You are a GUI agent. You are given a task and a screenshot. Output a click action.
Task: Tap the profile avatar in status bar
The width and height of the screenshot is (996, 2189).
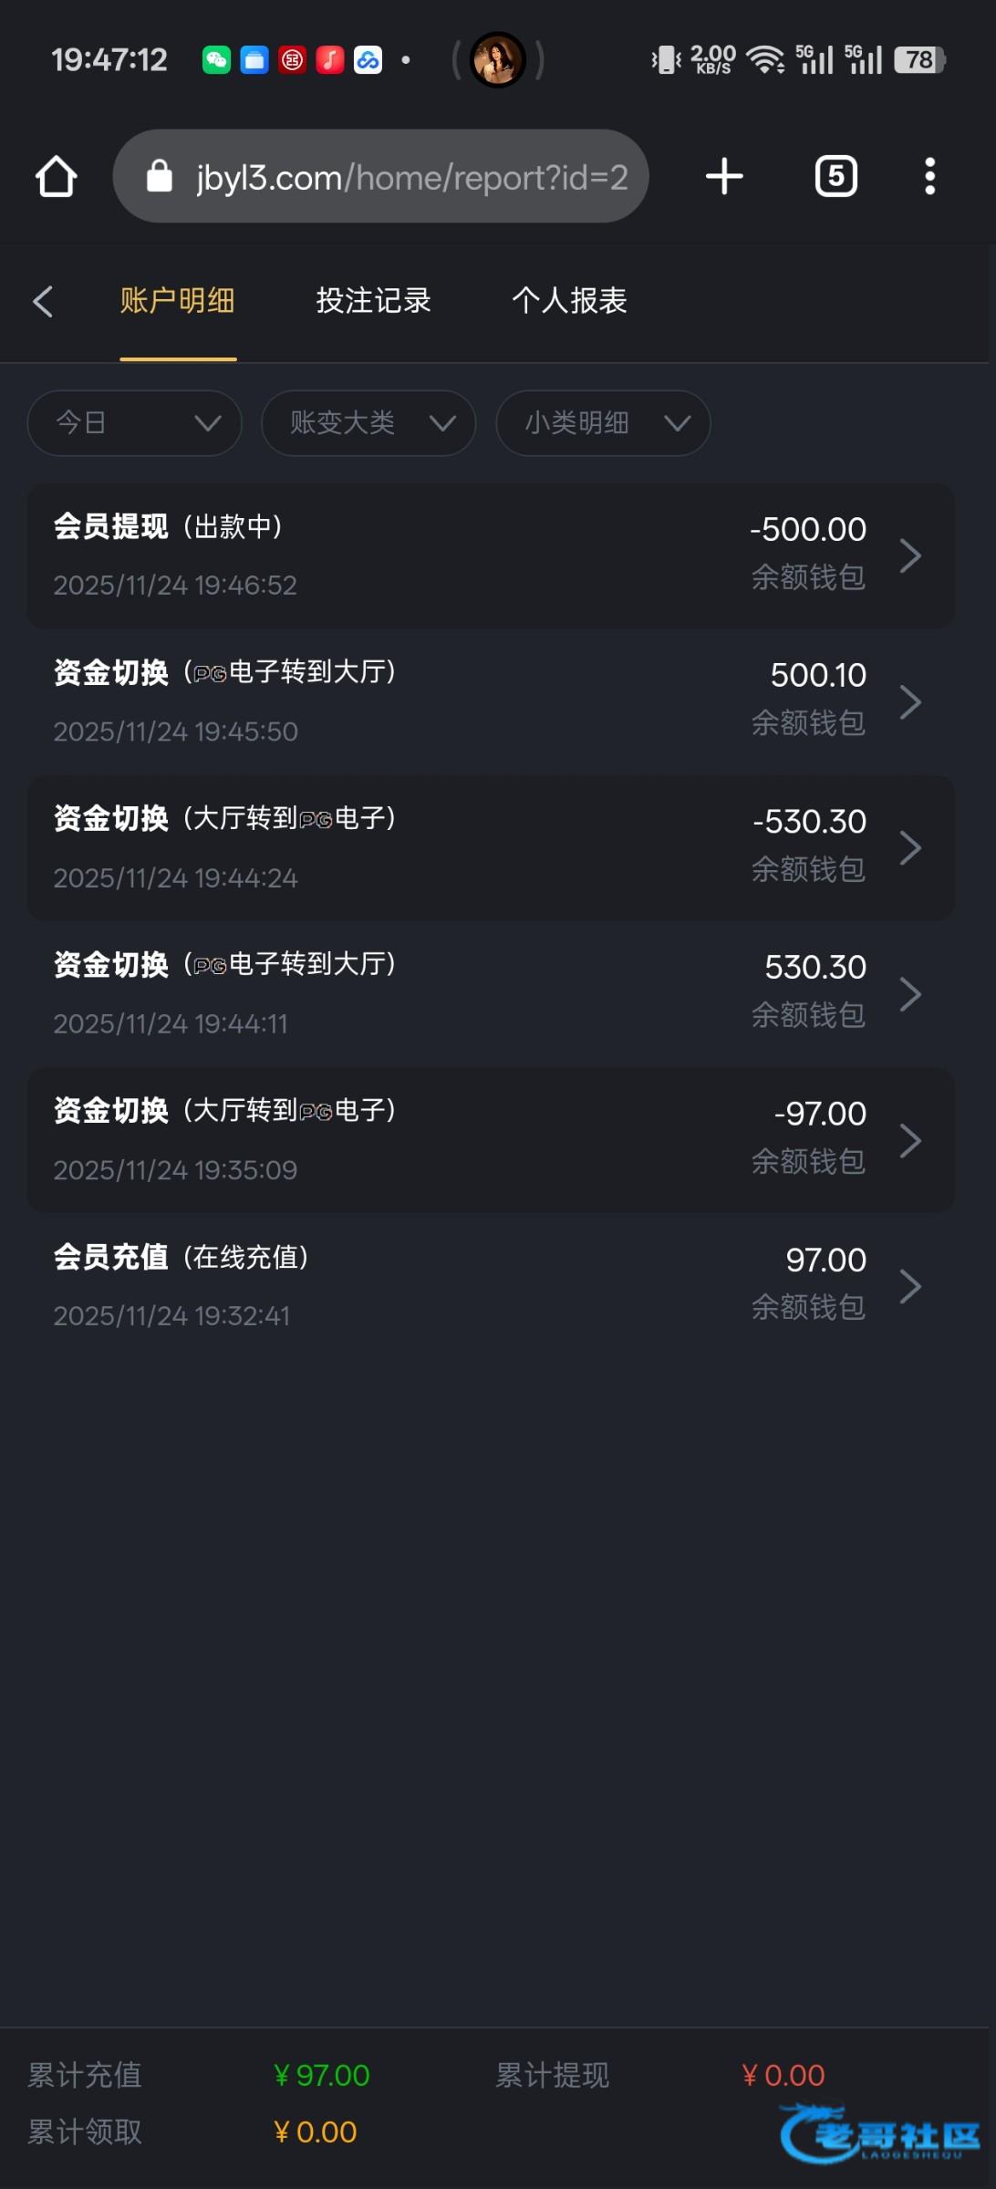pos(497,60)
